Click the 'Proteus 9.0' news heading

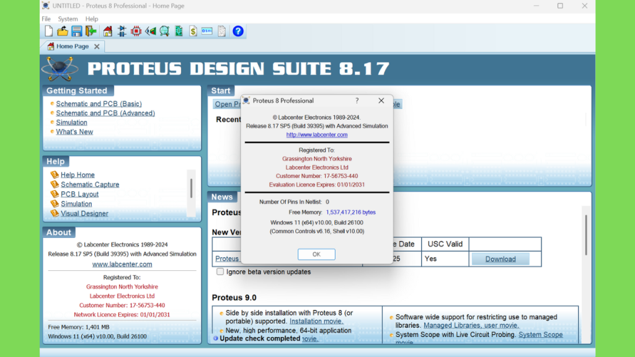tap(234, 297)
